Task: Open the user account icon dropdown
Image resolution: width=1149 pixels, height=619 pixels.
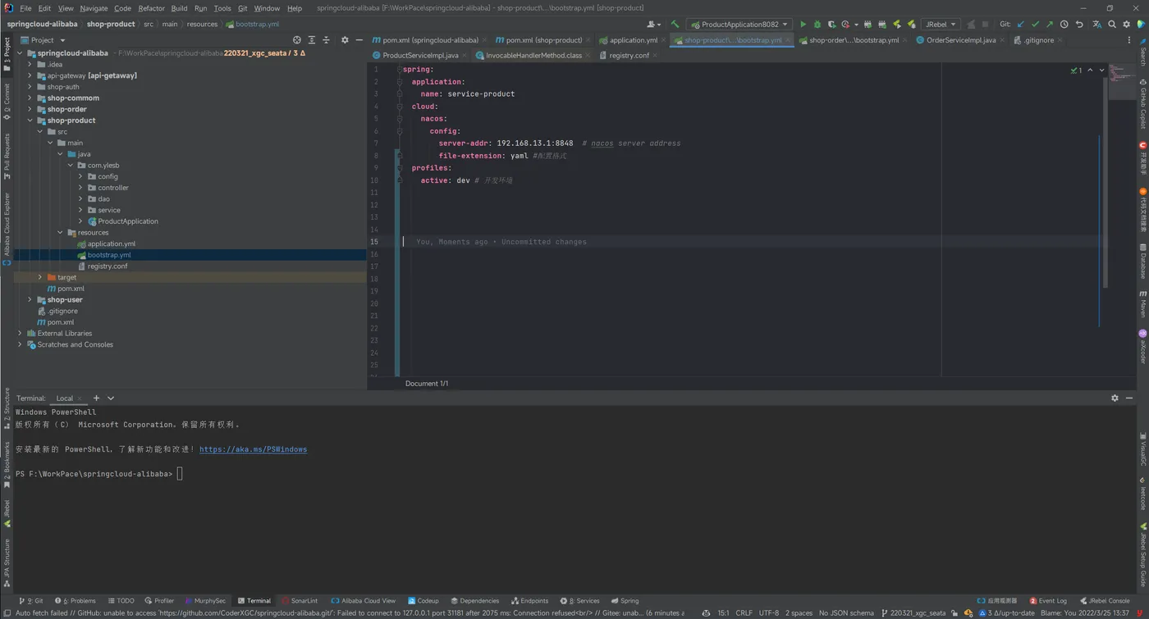Action: pyautogui.click(x=653, y=25)
